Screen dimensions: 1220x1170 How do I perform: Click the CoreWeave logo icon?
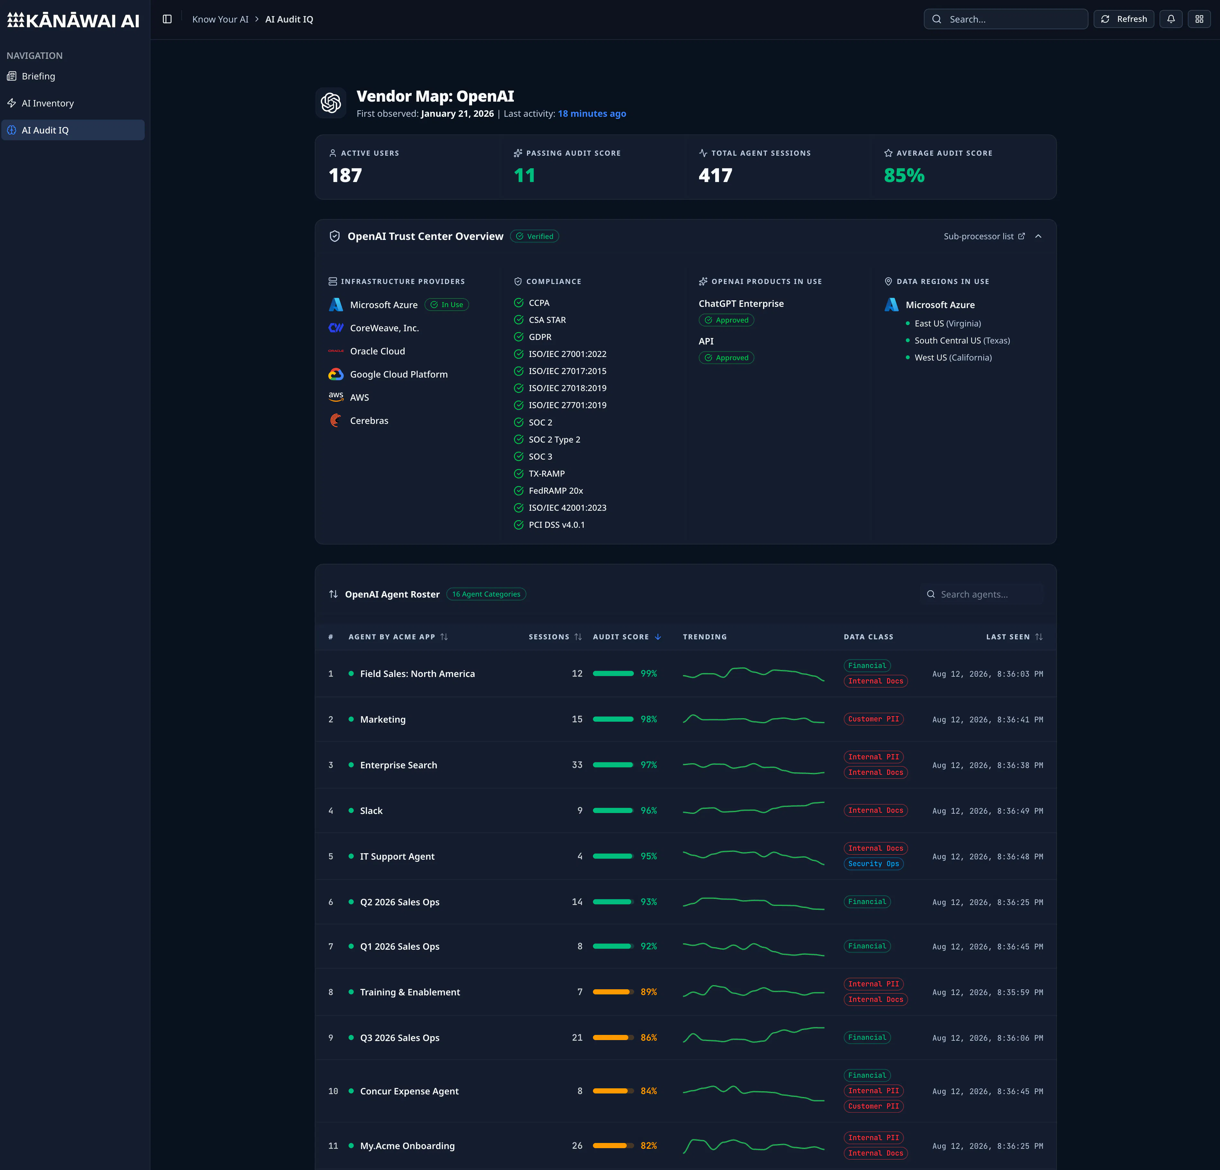coord(335,327)
